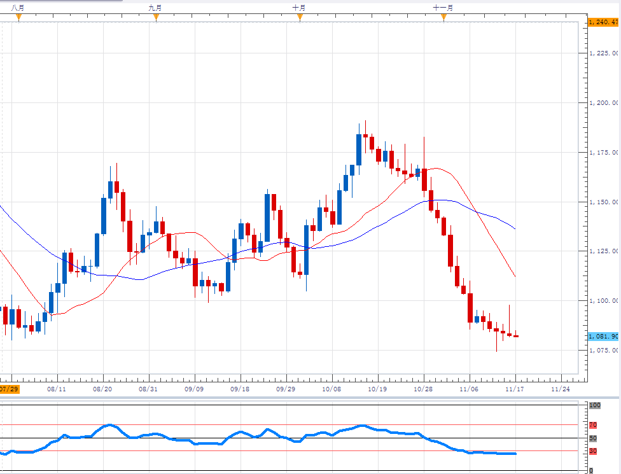This screenshot has height=474, width=621.
Task: Click the 1,125.00 price axis label
Action: pyautogui.click(x=604, y=251)
